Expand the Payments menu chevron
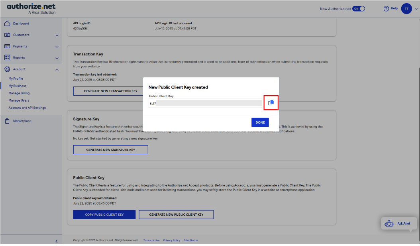 coord(57,47)
